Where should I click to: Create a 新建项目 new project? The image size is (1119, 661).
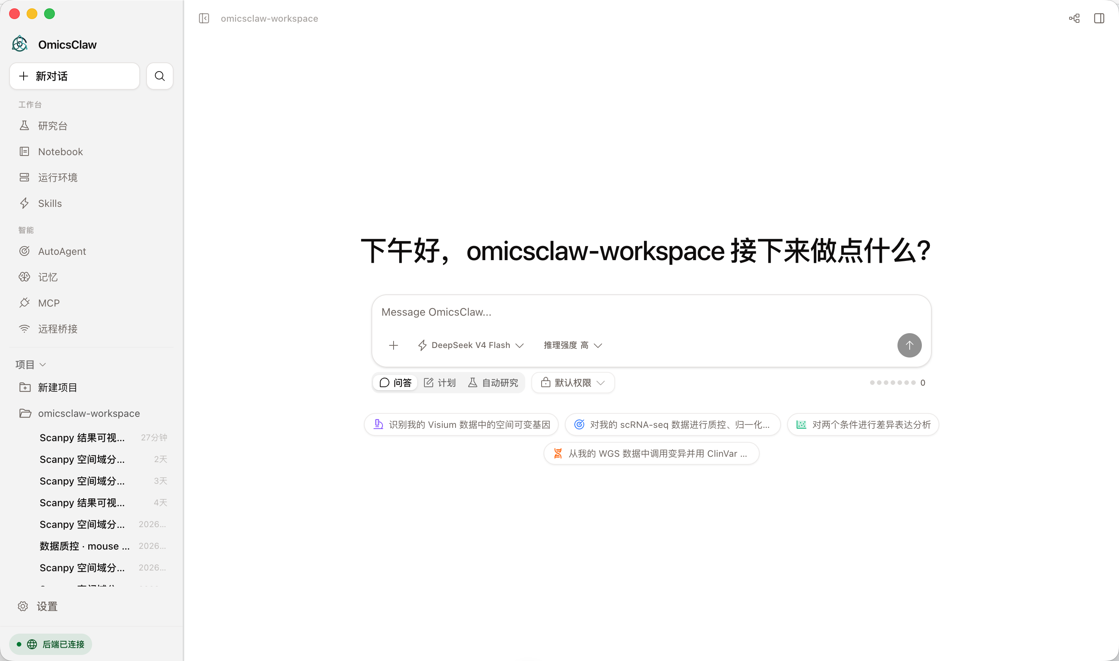tap(91, 388)
